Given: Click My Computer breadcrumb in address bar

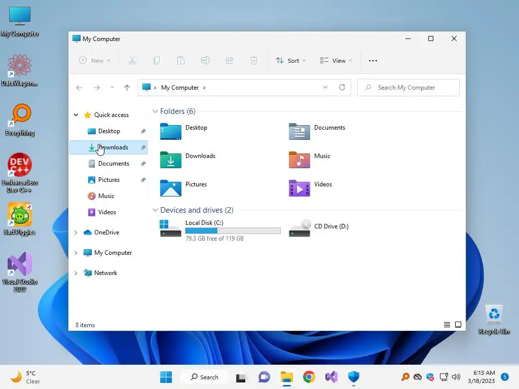Looking at the screenshot, I should (180, 88).
